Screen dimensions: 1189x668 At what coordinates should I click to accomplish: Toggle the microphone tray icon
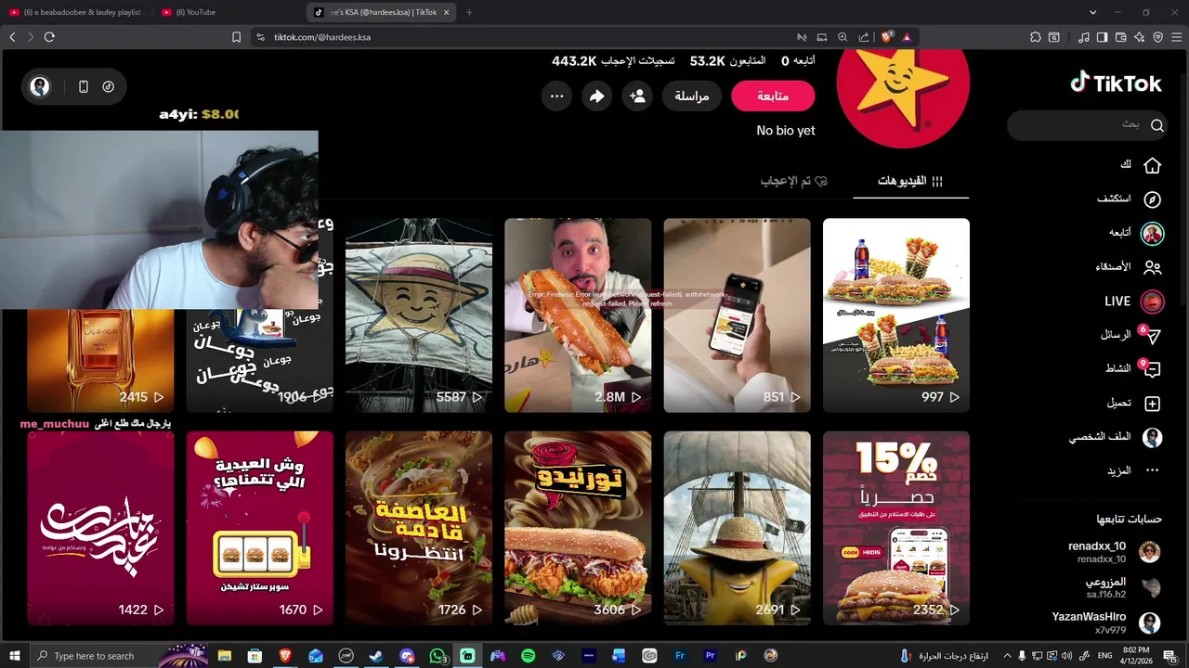click(x=1022, y=656)
